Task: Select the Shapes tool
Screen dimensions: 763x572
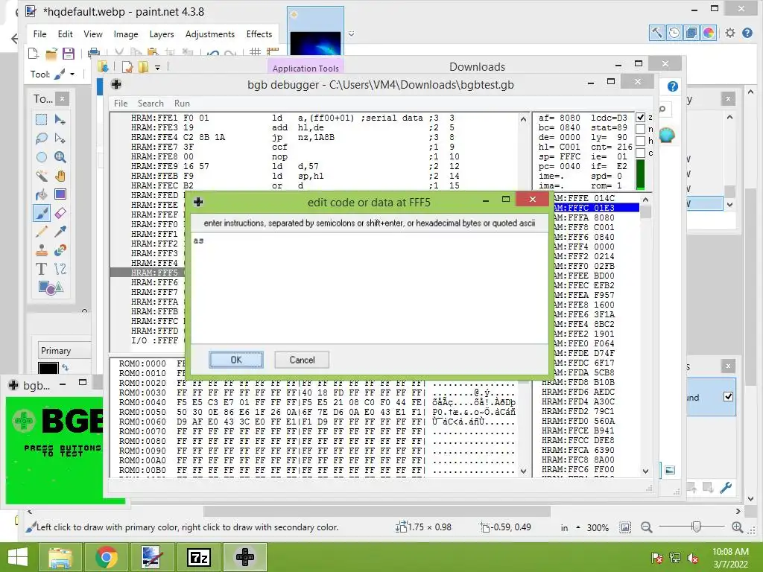Action: (51, 287)
